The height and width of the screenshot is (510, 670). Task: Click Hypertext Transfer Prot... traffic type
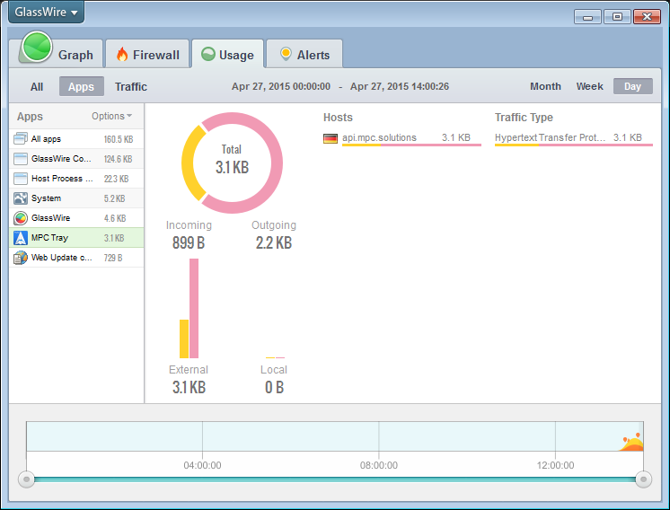550,137
